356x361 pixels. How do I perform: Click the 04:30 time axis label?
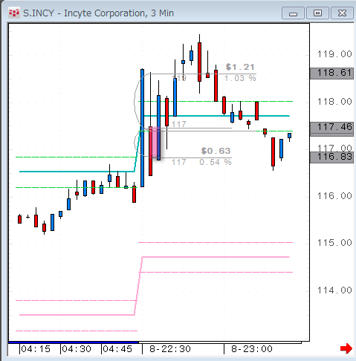(x=77, y=349)
